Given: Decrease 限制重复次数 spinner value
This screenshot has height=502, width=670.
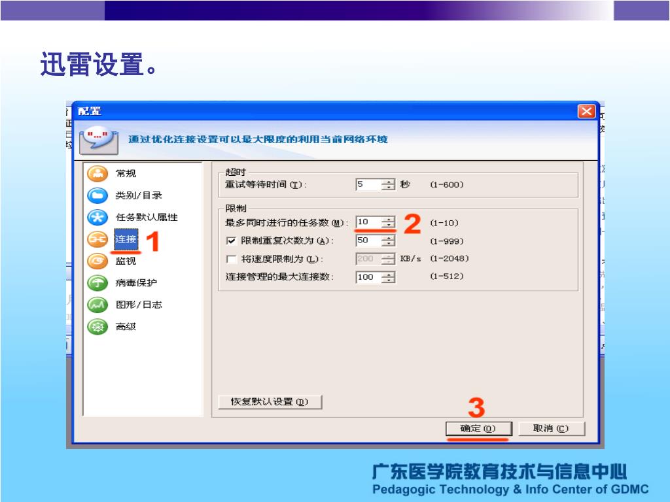Looking at the screenshot, I should point(388,243).
